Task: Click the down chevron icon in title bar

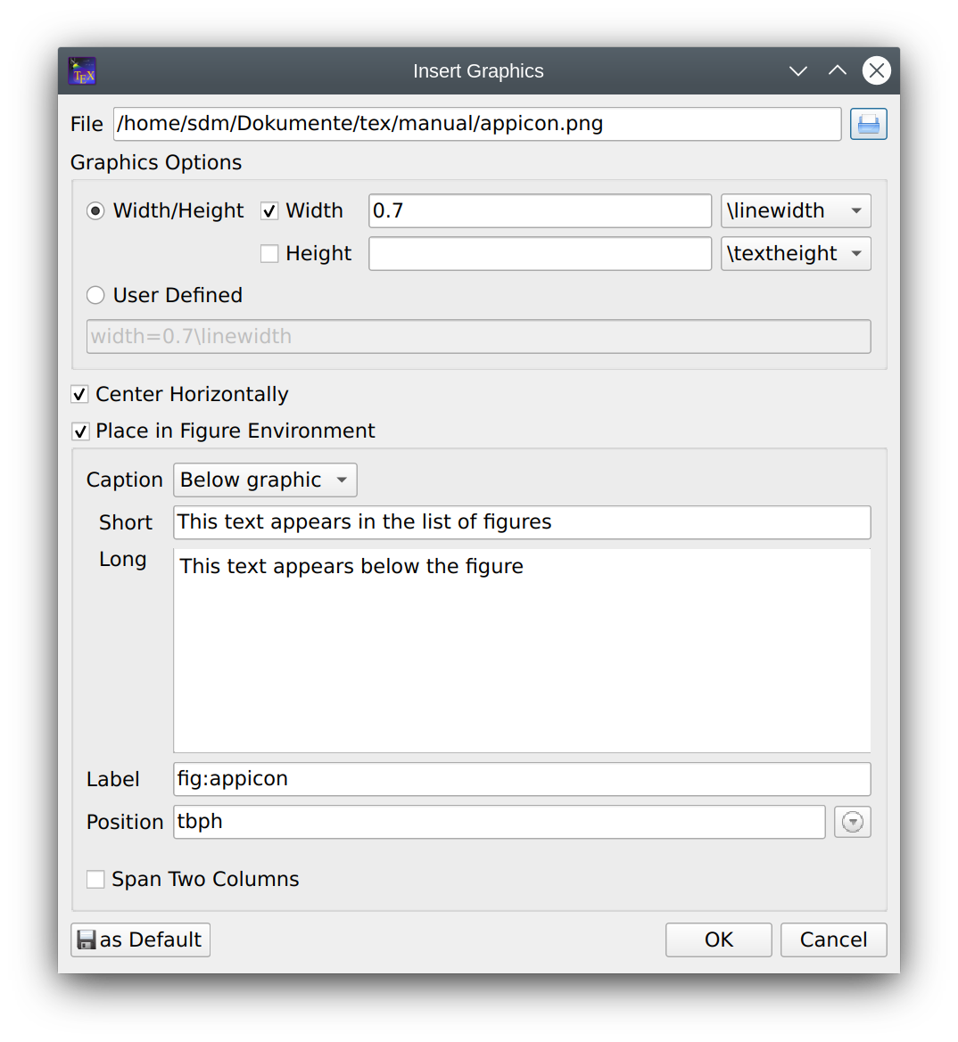Action: point(797,70)
